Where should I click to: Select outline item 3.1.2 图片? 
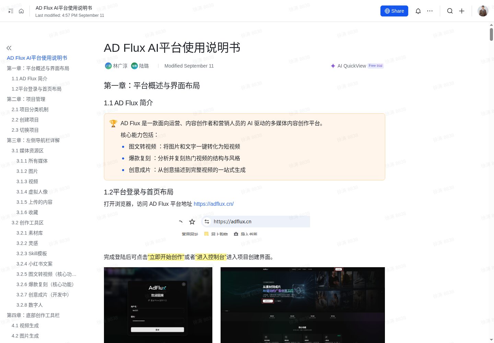point(27,171)
